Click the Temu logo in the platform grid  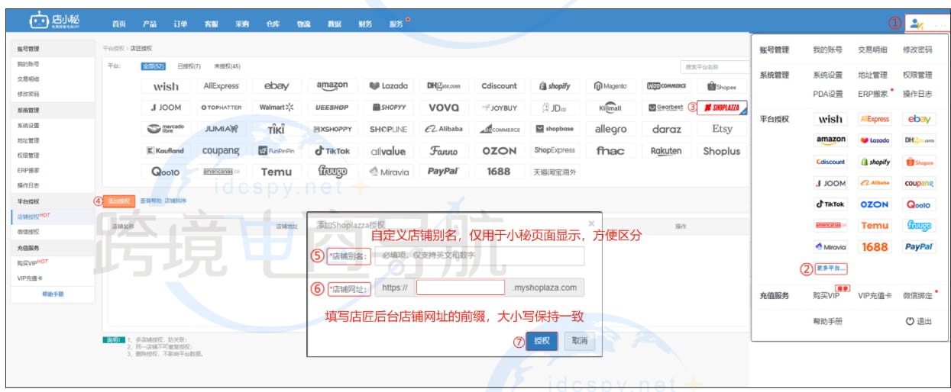[x=276, y=172]
